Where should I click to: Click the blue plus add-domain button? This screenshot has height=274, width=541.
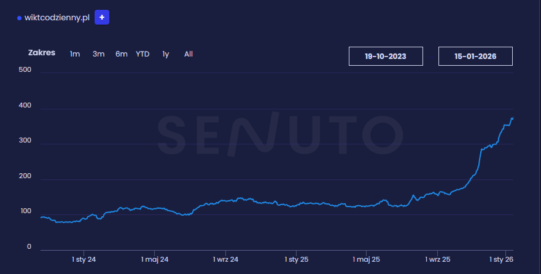point(102,17)
